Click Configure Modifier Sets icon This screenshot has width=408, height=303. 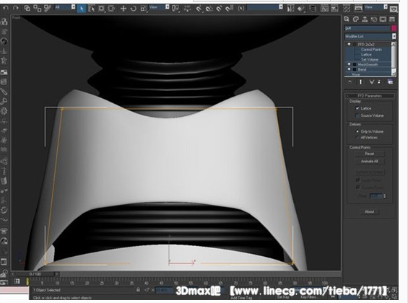390,82
